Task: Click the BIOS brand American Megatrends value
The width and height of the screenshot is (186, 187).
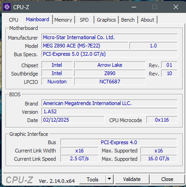Action: coord(110,103)
